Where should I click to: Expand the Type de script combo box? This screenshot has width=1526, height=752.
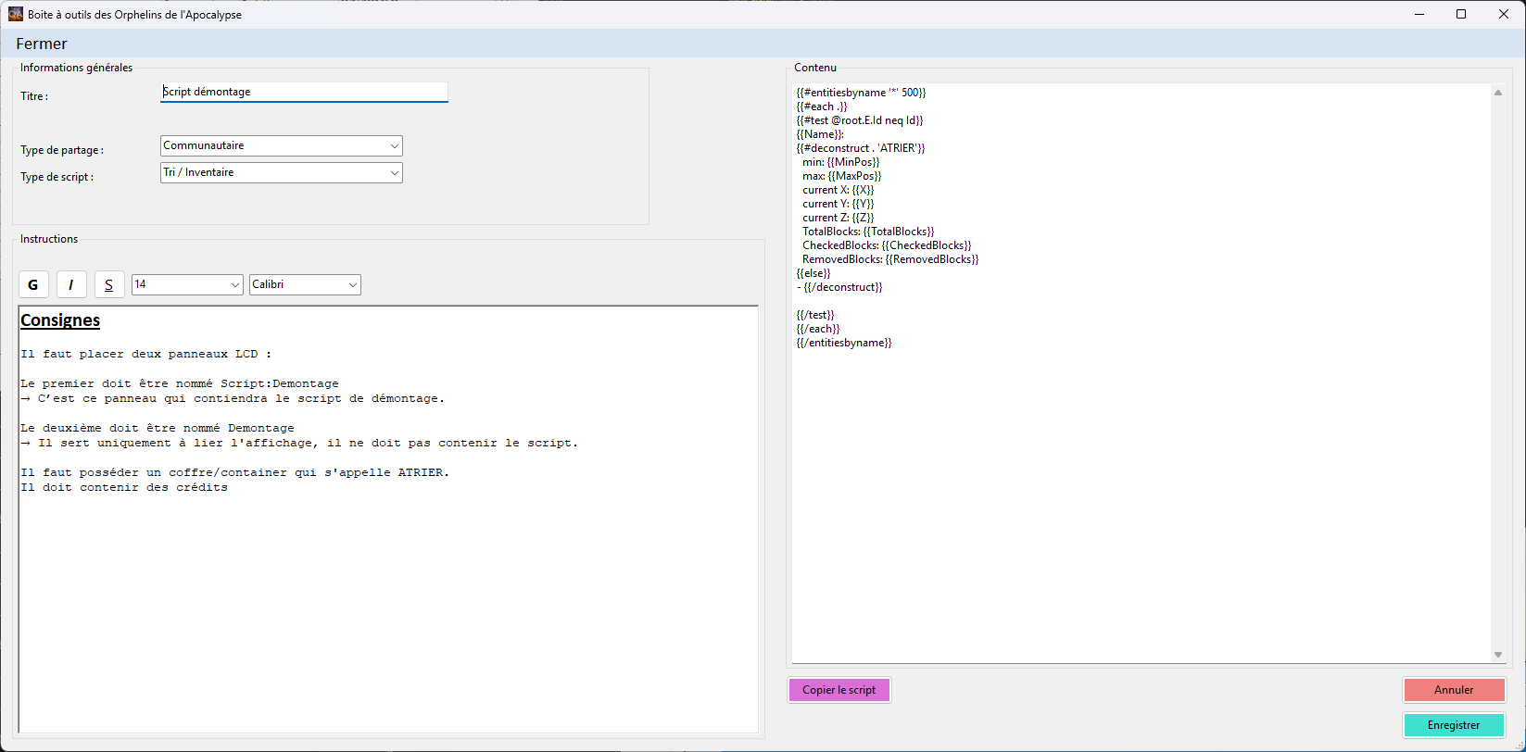click(281, 173)
